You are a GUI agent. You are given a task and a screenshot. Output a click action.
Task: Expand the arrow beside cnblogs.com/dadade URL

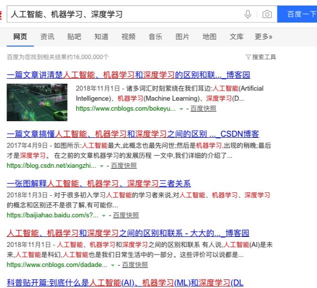[113, 265]
